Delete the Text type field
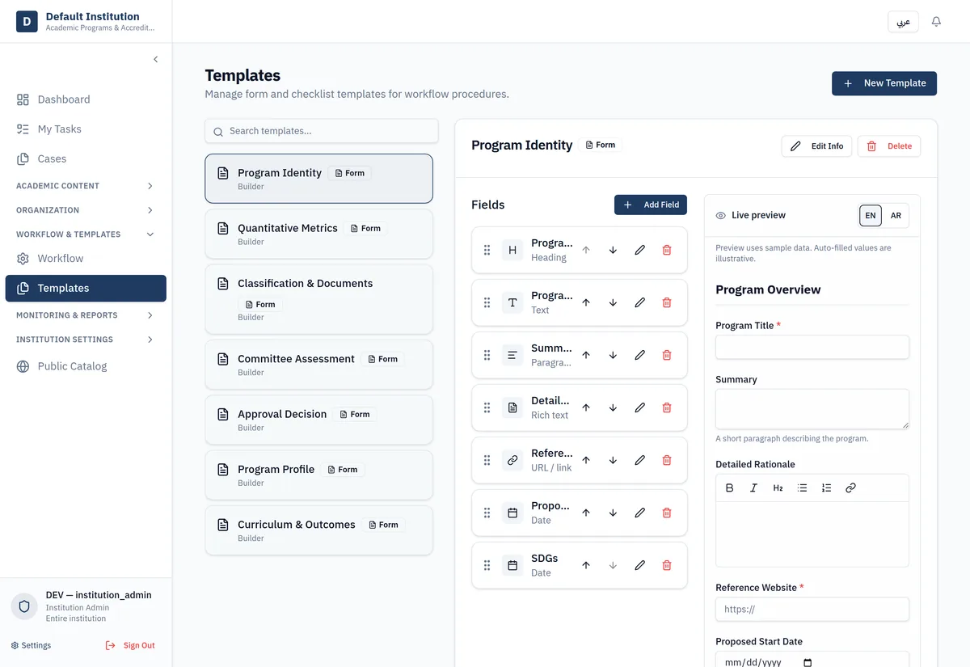The image size is (970, 667). [667, 302]
